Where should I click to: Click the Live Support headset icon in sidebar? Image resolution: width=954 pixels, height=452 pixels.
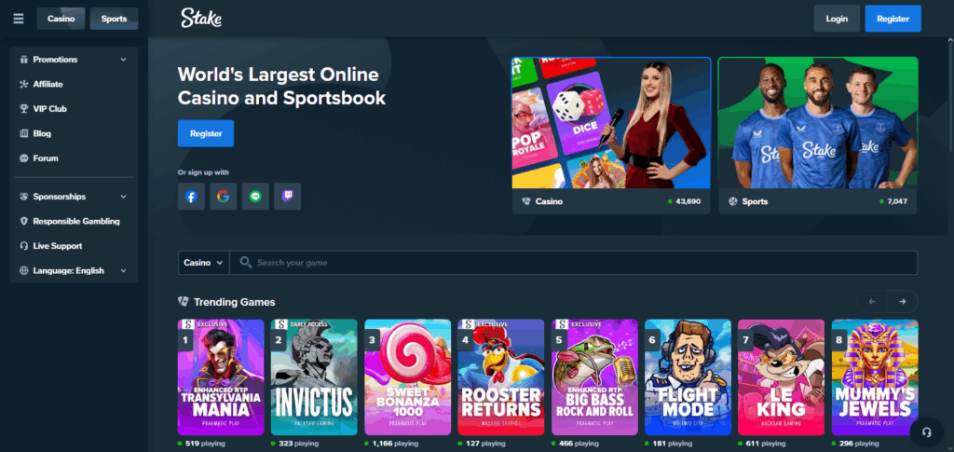pyautogui.click(x=24, y=246)
